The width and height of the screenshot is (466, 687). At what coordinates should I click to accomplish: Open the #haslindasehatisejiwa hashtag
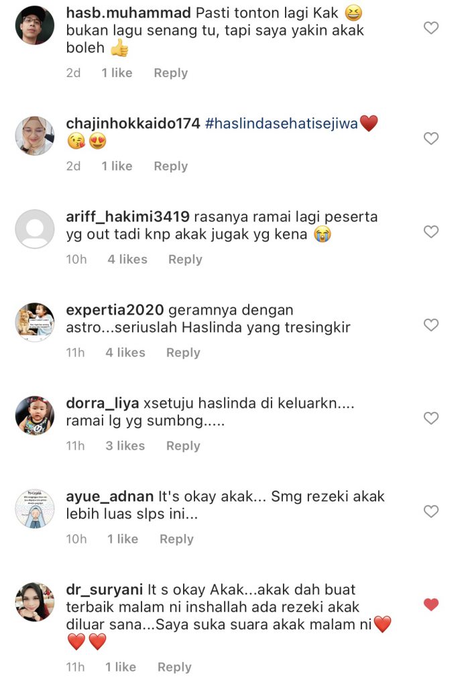(x=282, y=123)
